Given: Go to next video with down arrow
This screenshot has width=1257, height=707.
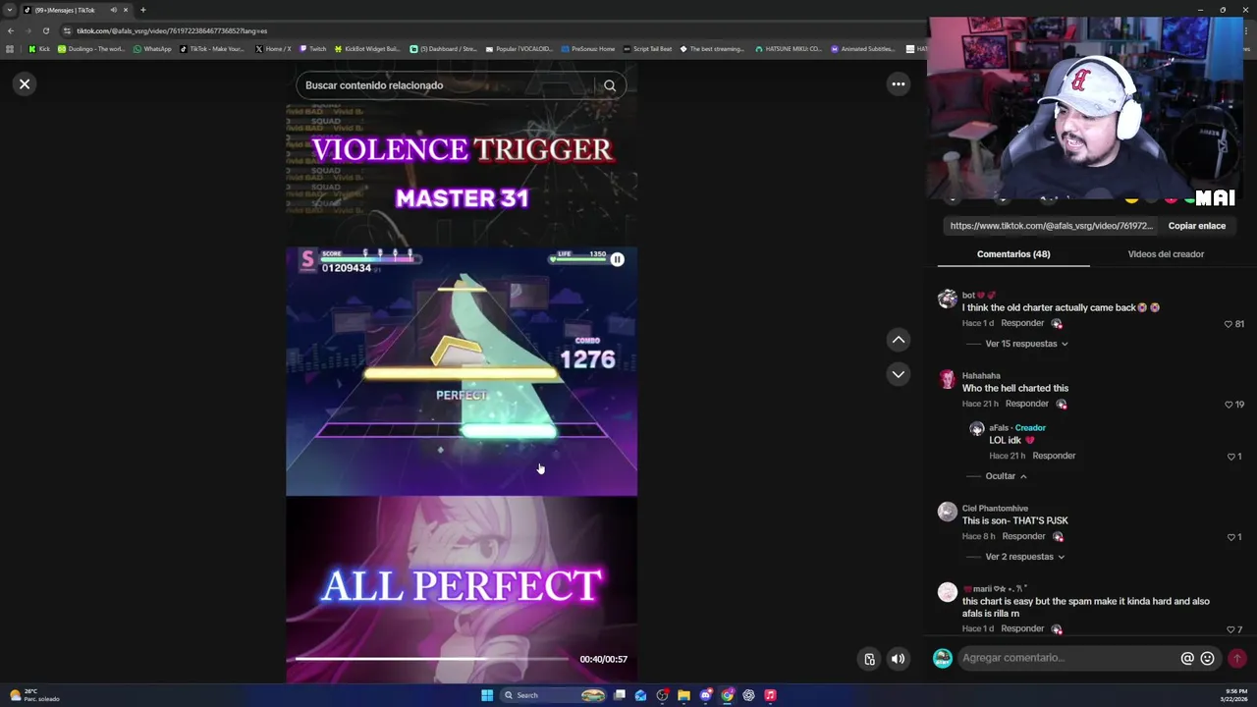Looking at the screenshot, I should click(898, 374).
